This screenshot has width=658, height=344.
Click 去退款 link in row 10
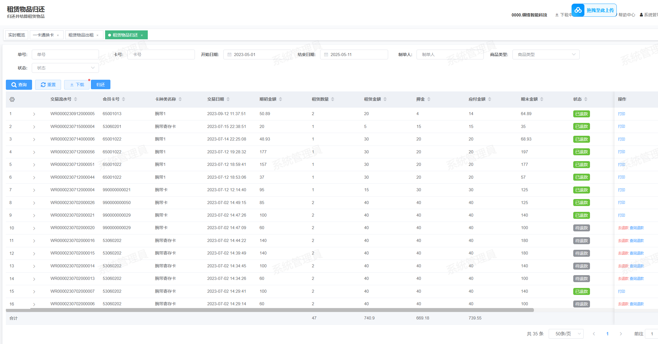623,228
